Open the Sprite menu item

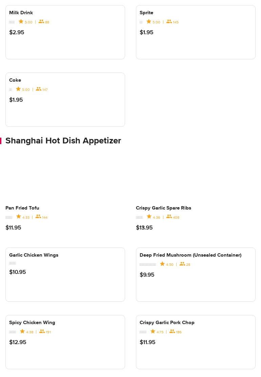(x=146, y=13)
